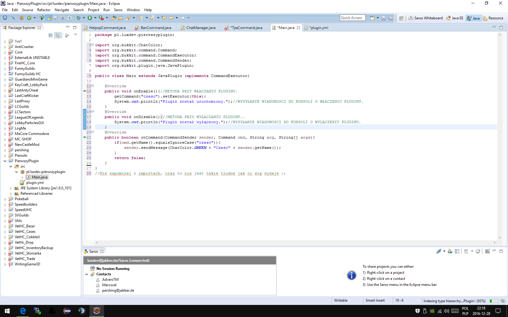Toggle Show Whitespace Characters pilcrow button
Viewport: 508px width, 317px height.
70,18
